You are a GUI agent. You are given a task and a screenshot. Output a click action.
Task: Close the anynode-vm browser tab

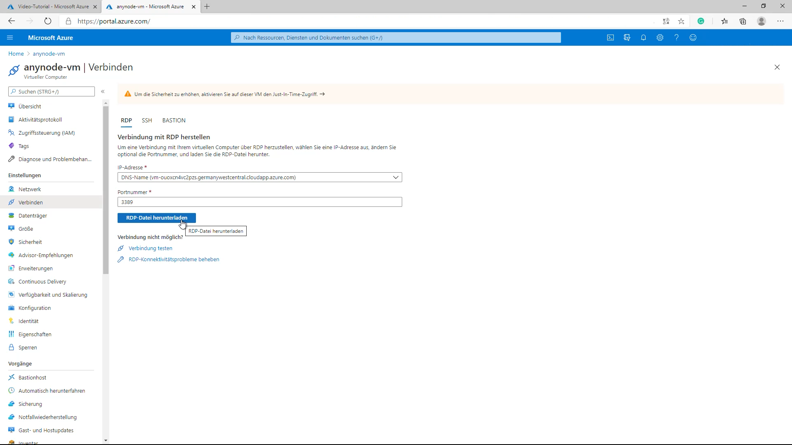[x=193, y=7]
